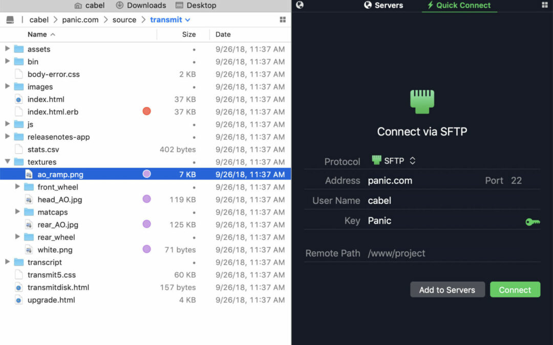Click the small plug icon in the Protocol selector

point(376,160)
